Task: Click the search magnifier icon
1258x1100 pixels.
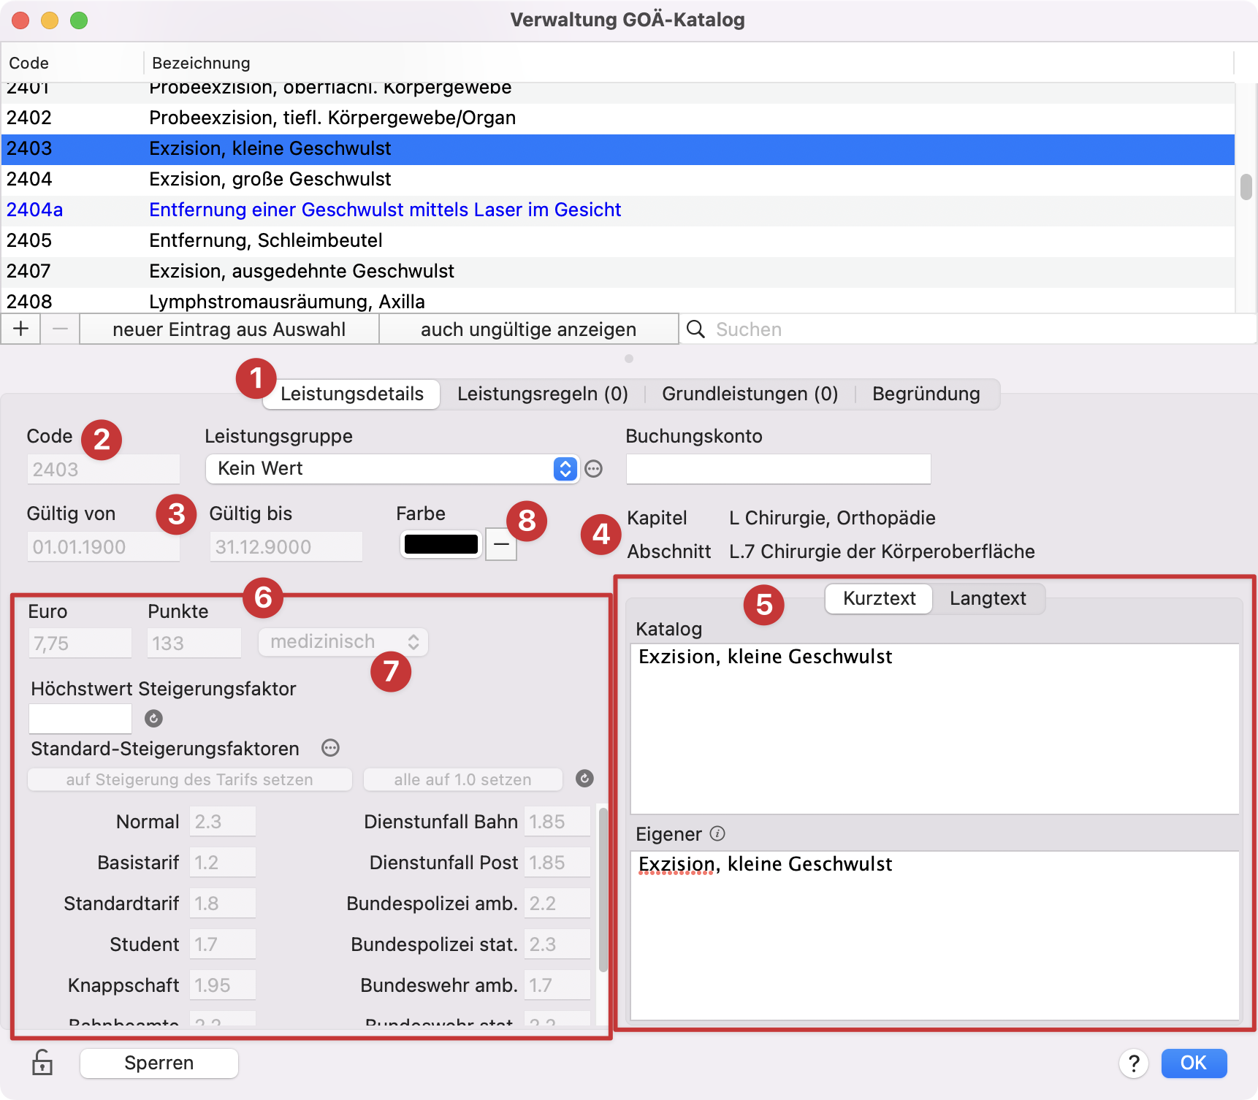Action: [696, 329]
